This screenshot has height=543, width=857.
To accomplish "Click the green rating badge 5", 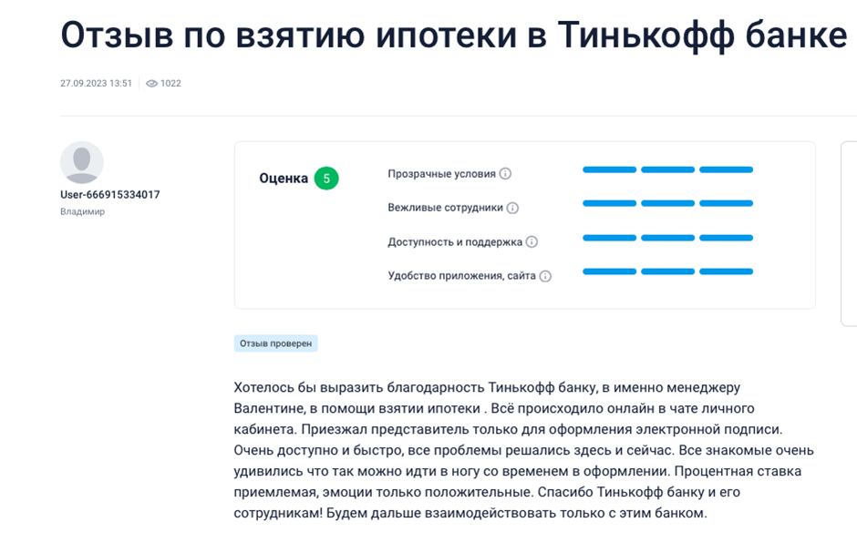I will (x=326, y=178).
